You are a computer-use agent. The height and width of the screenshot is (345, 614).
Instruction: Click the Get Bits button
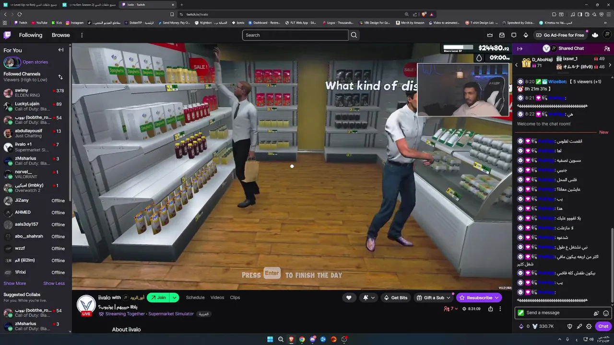point(395,298)
